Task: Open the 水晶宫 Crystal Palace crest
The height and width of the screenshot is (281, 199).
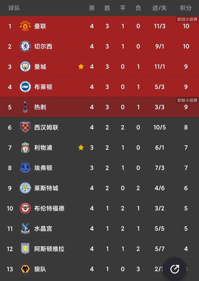Action: click(x=25, y=228)
